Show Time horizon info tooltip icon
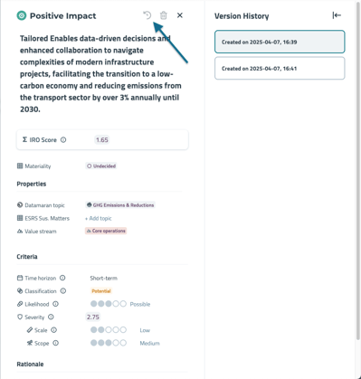361x379 pixels. tap(62, 278)
